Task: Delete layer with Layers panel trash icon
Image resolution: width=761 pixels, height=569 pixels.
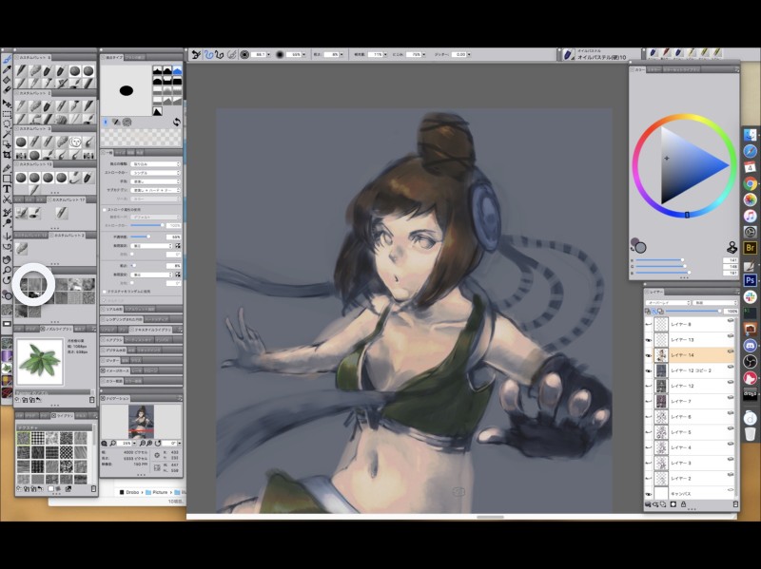Action: pyautogui.click(x=735, y=504)
